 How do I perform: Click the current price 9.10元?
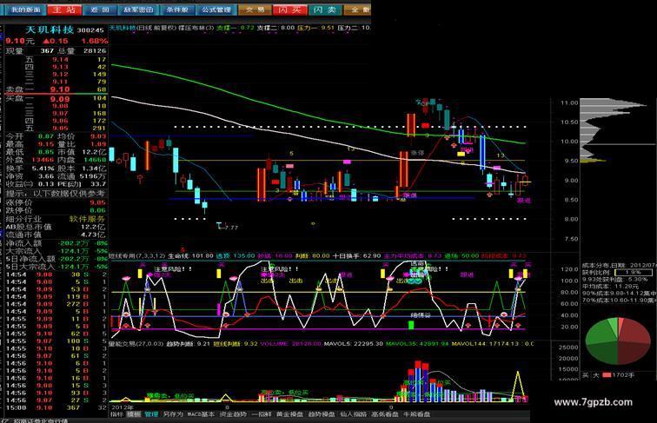tap(19, 41)
